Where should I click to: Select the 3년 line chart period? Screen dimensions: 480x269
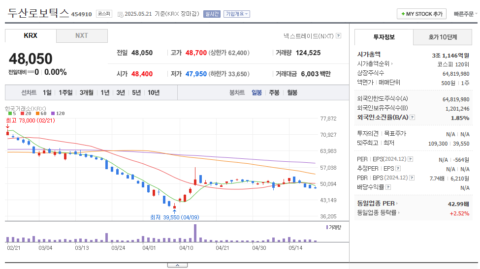pos(121,92)
